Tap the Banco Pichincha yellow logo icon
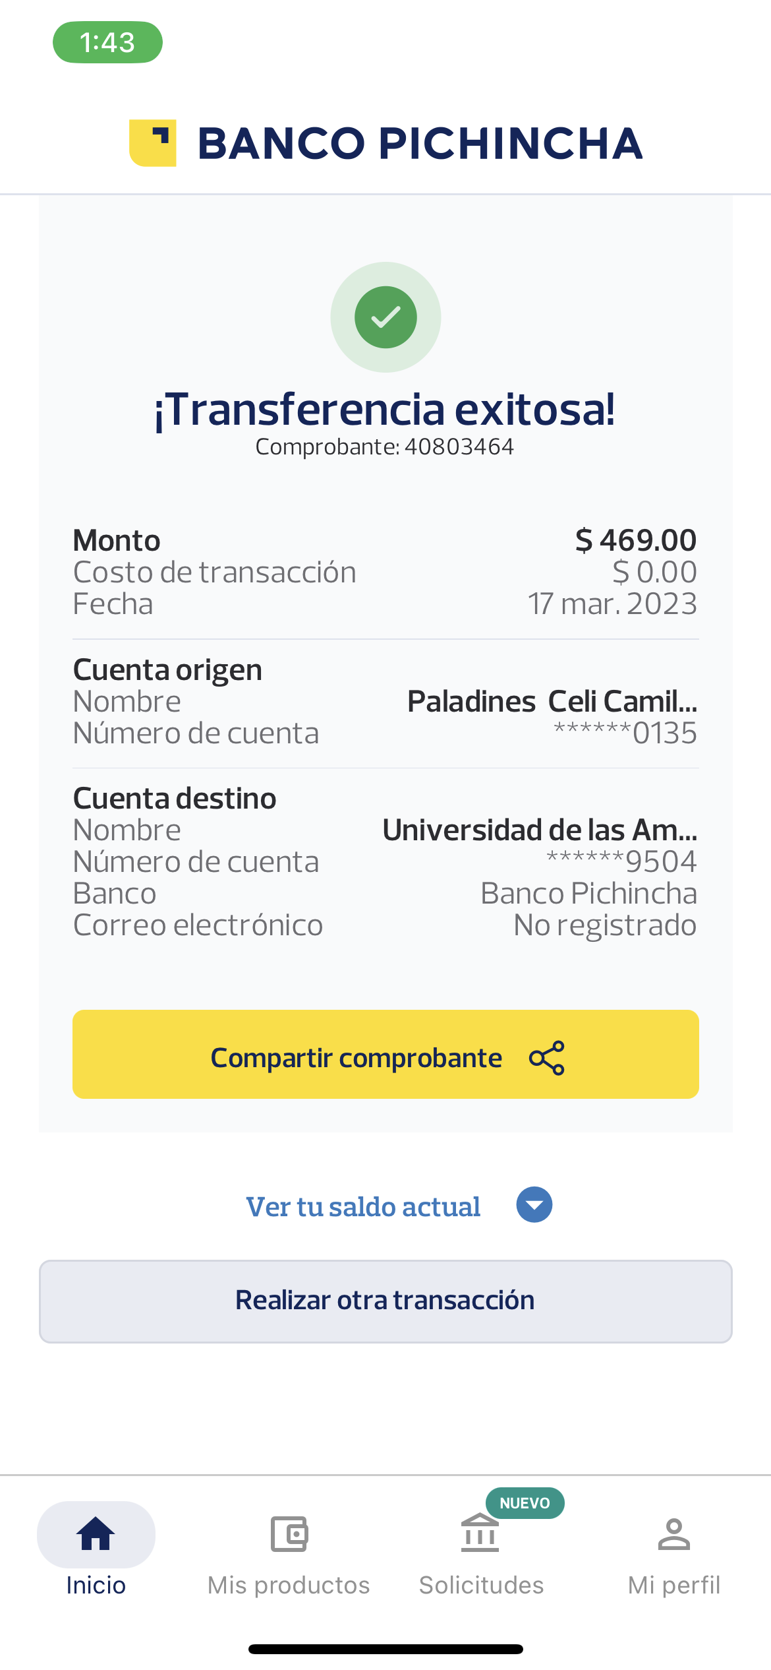771x1670 pixels. coord(152,143)
